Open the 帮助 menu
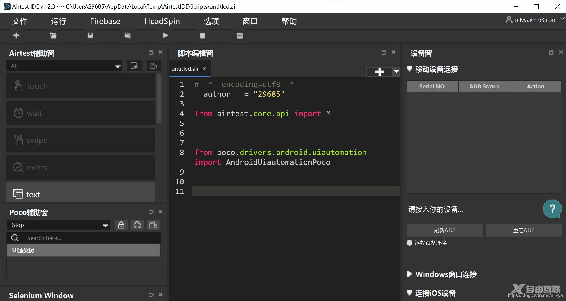This screenshot has width=566, height=301. [x=289, y=21]
